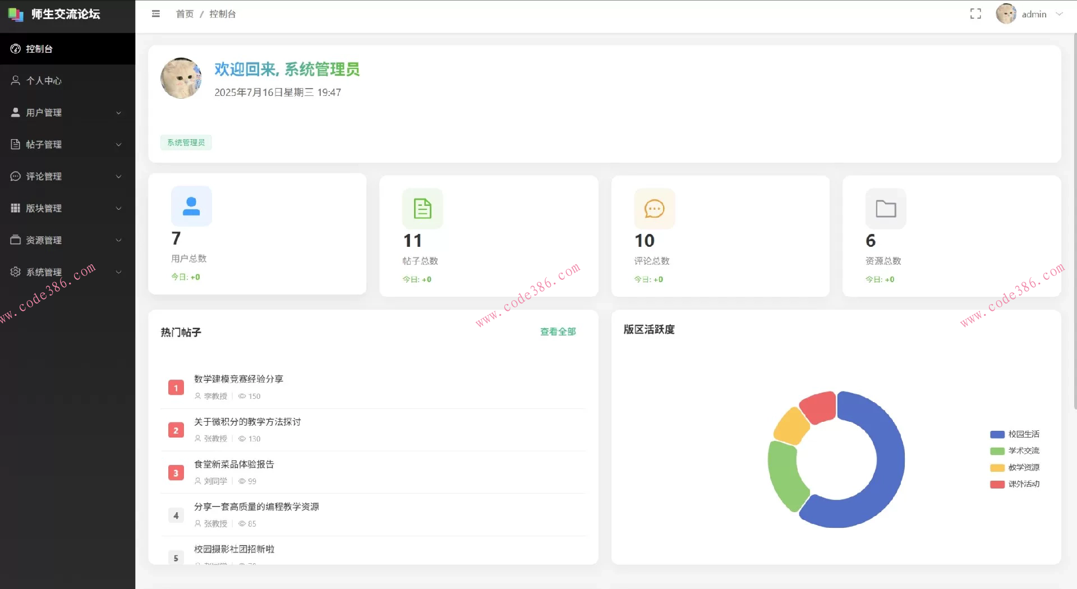
Task: Click the 查看全部 link in 热门帖子 panel
Action: (x=558, y=332)
